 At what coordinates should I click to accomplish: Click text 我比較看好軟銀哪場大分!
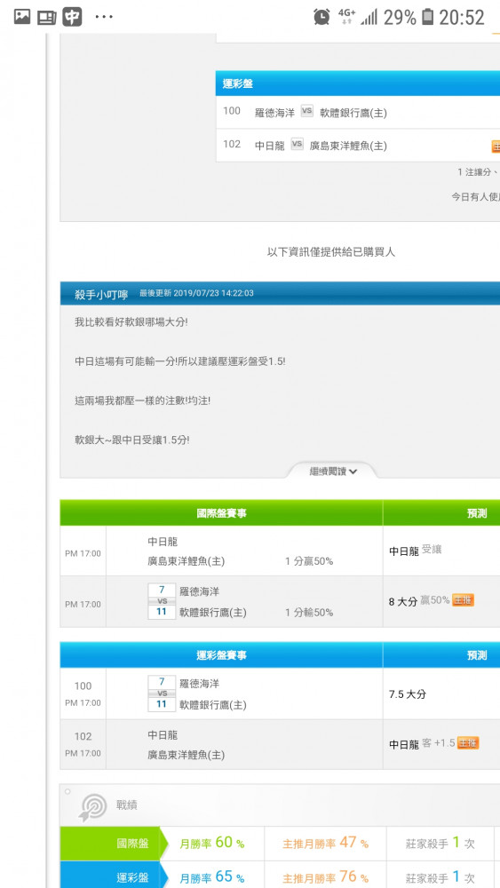coord(131,321)
